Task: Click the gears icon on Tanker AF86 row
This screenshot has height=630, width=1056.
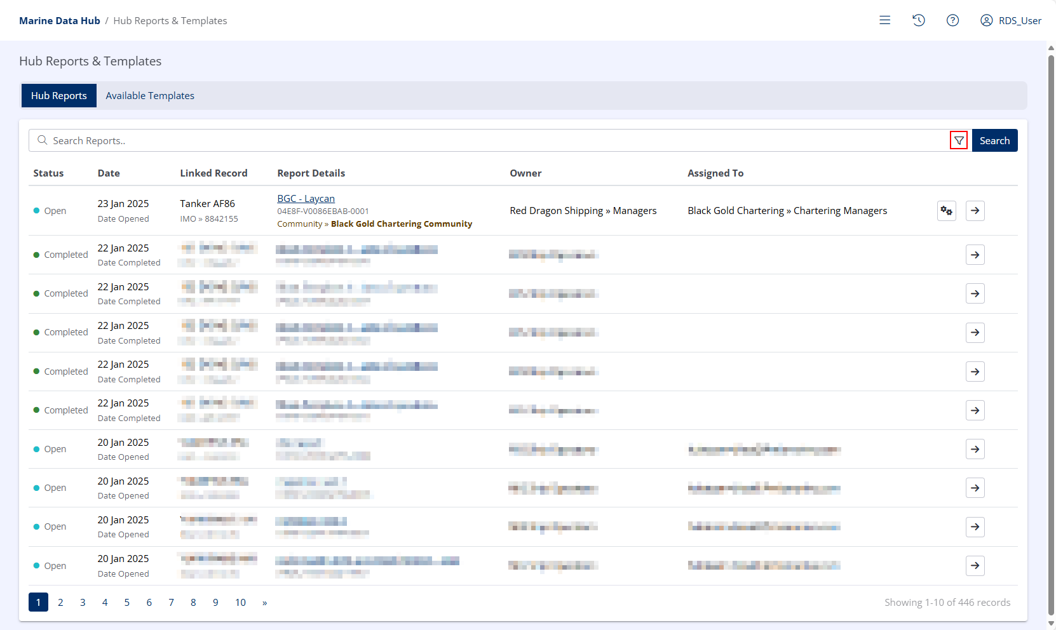Action: pos(946,211)
